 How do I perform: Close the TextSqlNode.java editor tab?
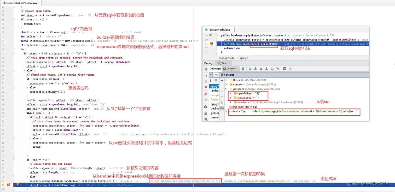tap(232, 30)
